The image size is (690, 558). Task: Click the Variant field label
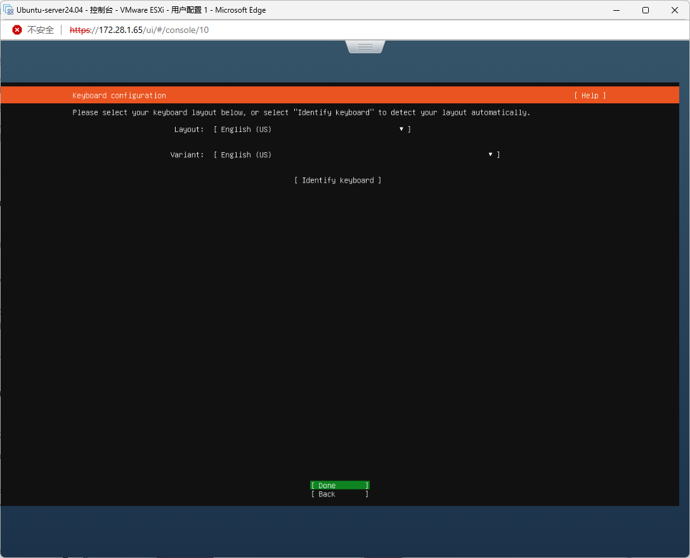point(187,155)
